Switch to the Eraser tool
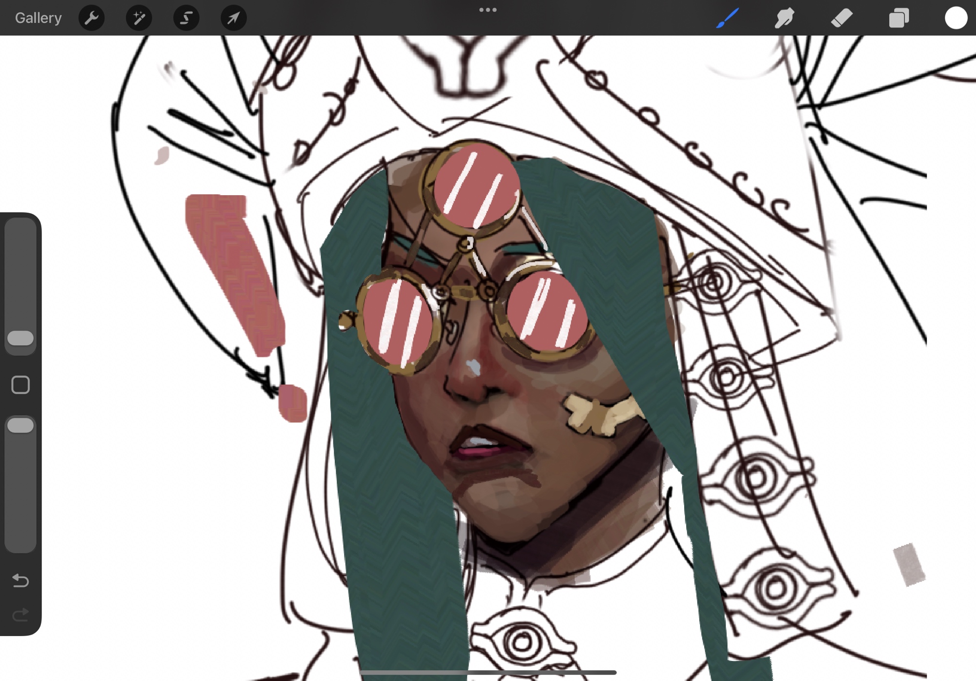 [841, 18]
